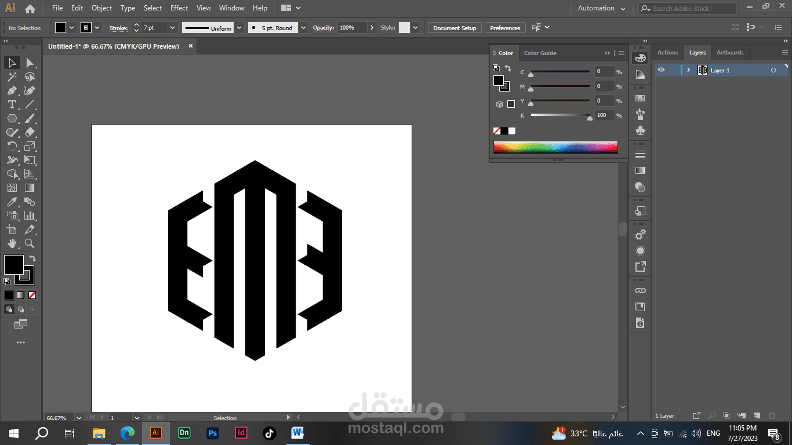Click the K slider handle
Screen dimensions: 792x445
click(x=590, y=118)
